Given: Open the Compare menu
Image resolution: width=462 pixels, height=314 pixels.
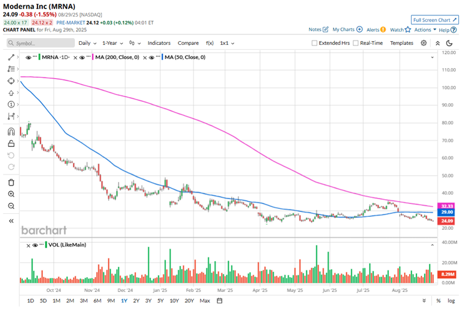Looking at the screenshot, I should (x=188, y=43).
